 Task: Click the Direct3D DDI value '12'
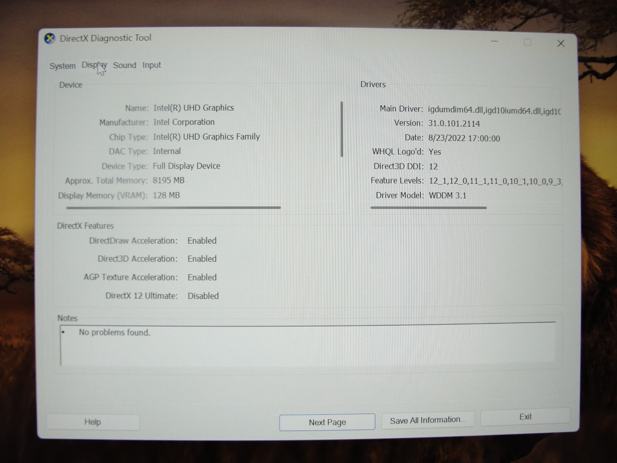coord(433,167)
